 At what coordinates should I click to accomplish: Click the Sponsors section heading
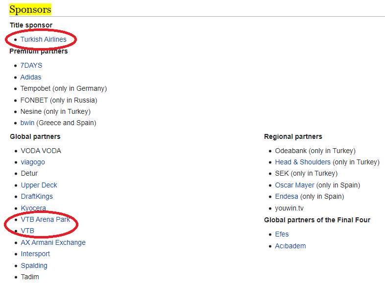30,9
